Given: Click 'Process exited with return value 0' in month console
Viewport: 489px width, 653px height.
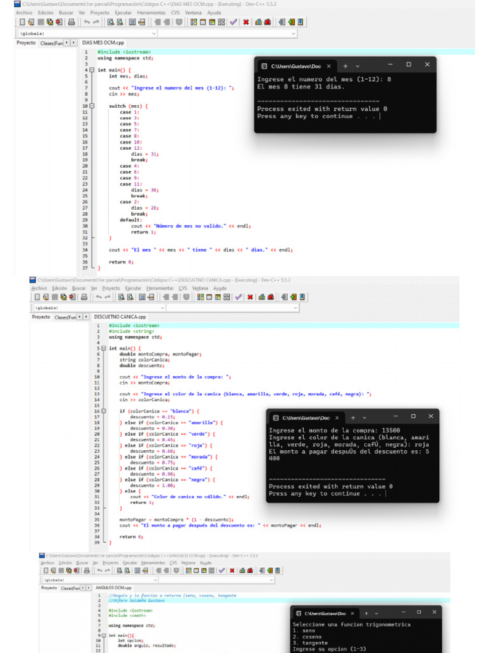Looking at the screenshot, I should click(322, 108).
